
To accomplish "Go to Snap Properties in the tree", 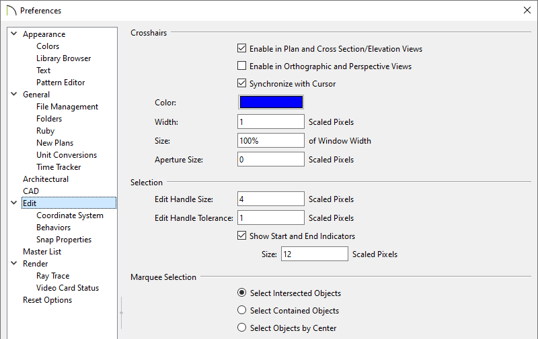I will pyautogui.click(x=64, y=240).
